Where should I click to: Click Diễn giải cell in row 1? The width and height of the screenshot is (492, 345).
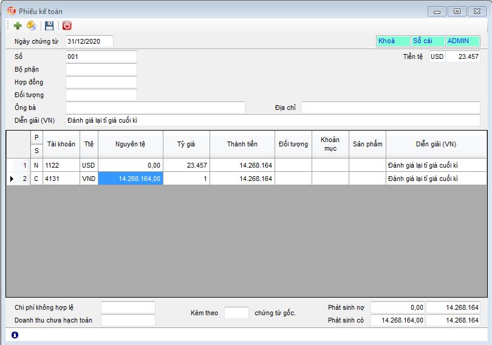tap(436, 165)
